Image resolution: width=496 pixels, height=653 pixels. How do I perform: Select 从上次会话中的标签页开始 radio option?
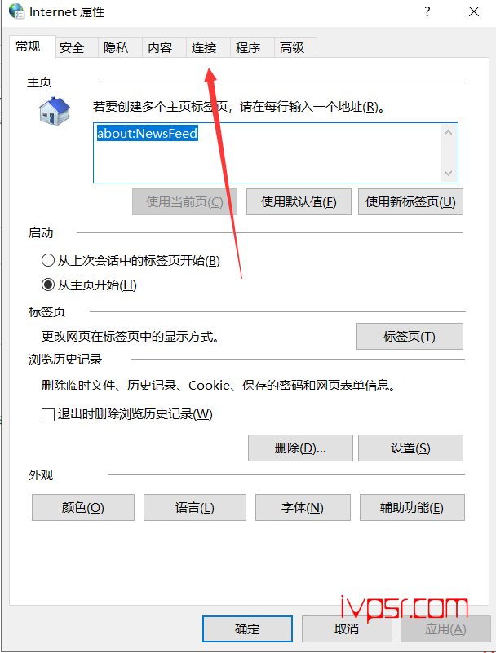(48, 260)
